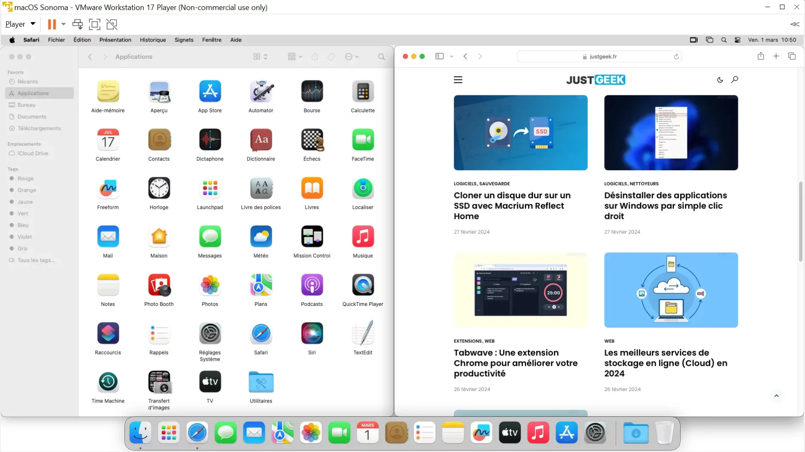The width and height of the screenshot is (805, 452).
Task: Open the Météo weather app
Action: [x=261, y=236]
